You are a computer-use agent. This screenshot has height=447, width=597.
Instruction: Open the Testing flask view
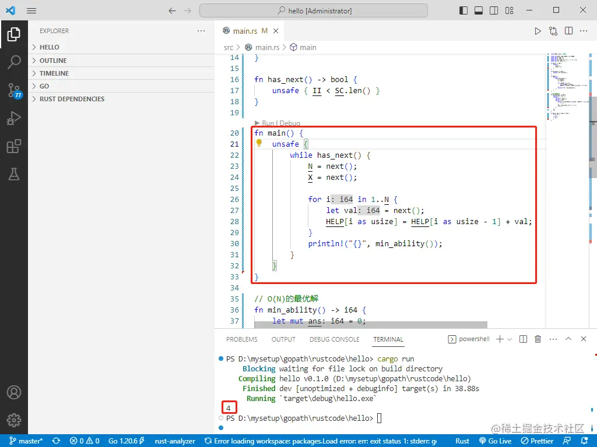[14, 174]
